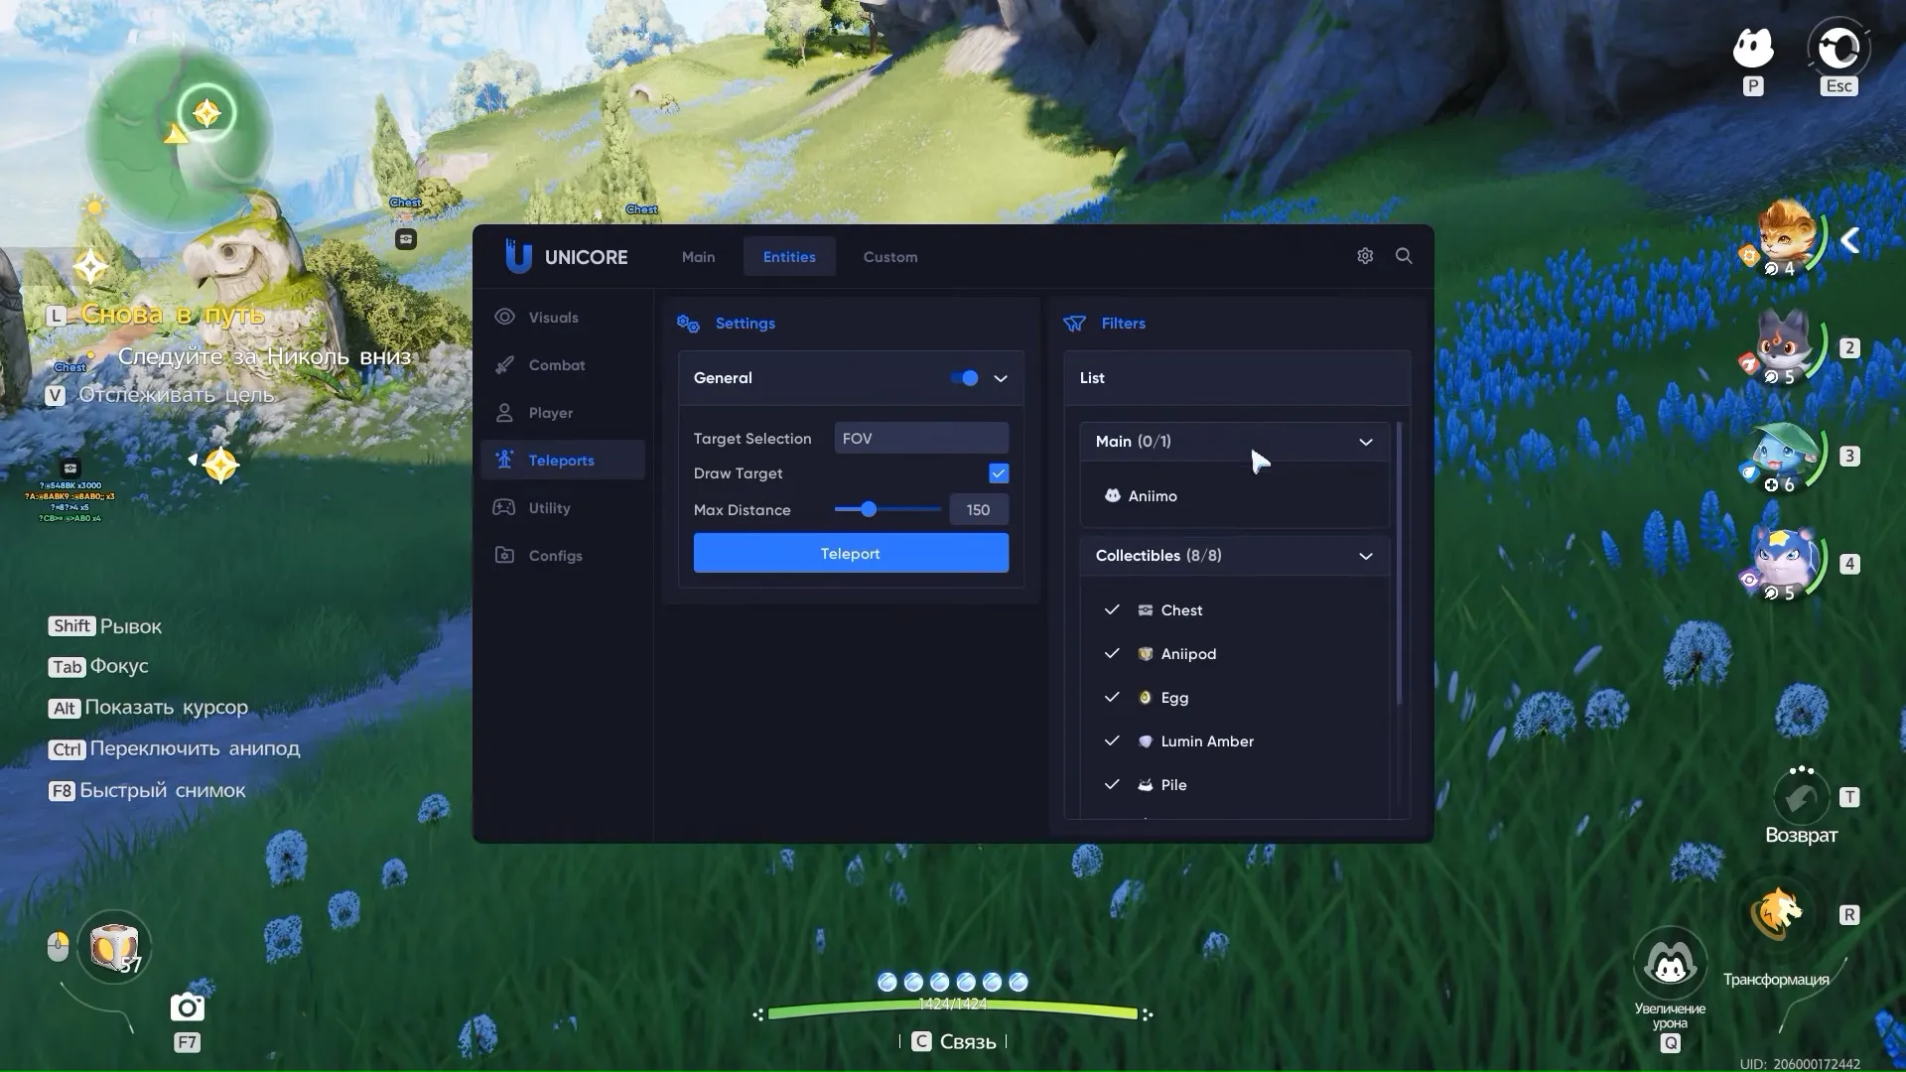Open the game menu icon labeled Esc

(x=1838, y=48)
